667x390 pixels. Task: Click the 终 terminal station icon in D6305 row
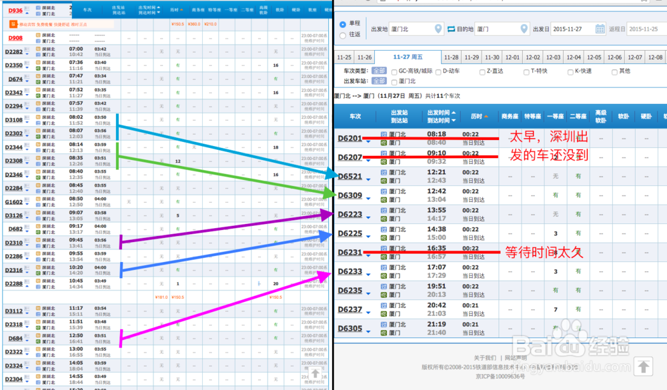[x=384, y=333]
